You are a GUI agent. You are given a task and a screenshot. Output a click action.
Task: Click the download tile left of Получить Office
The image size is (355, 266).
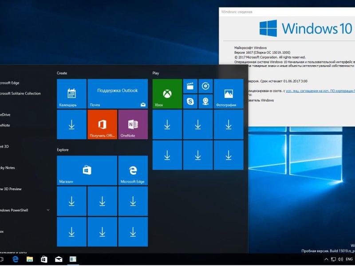(x=71, y=125)
